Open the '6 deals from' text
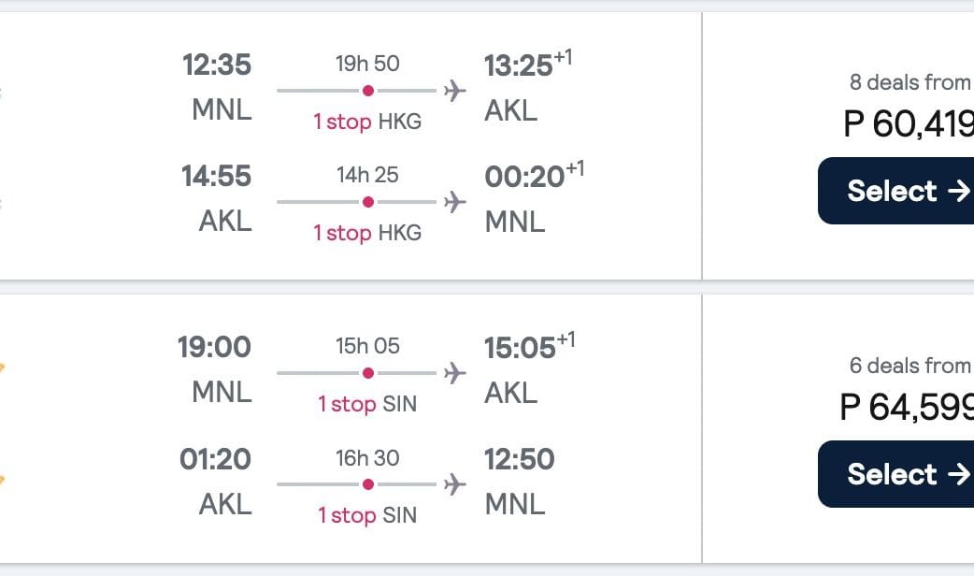 (x=910, y=366)
